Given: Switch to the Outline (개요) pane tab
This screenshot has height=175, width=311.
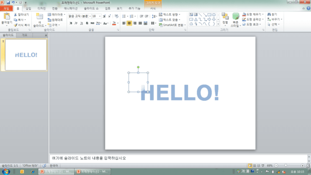Looking at the screenshot, I should 24,35.
